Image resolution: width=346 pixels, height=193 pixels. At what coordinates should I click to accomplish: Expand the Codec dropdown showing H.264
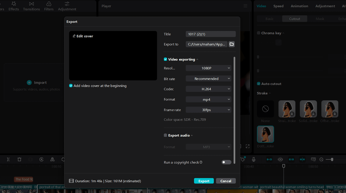click(208, 89)
